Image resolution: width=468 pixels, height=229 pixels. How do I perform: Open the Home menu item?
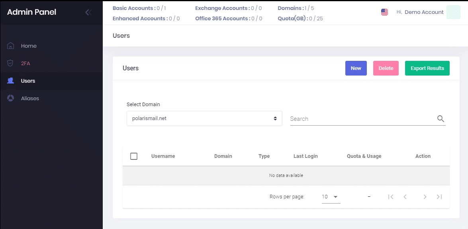29,46
